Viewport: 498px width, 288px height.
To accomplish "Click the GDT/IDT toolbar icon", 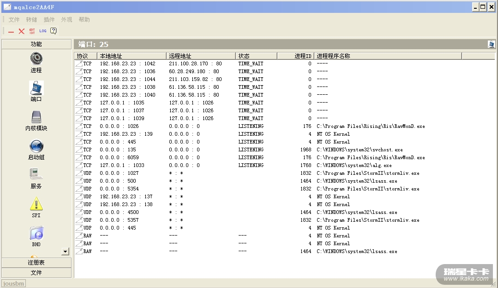I will [x=32, y=31].
